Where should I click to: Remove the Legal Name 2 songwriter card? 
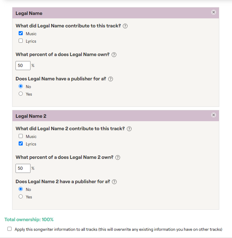214,115
